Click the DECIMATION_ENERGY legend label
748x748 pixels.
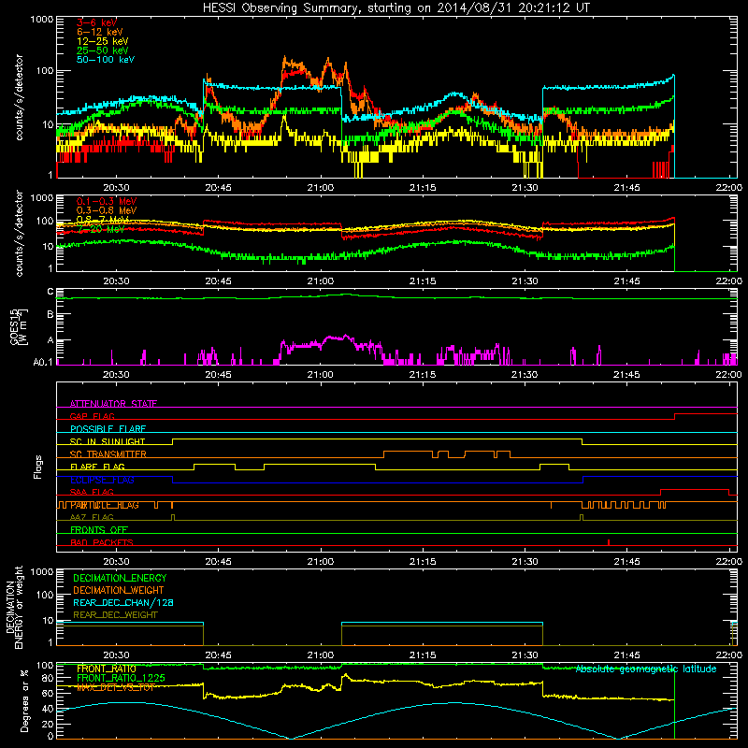tap(120, 578)
